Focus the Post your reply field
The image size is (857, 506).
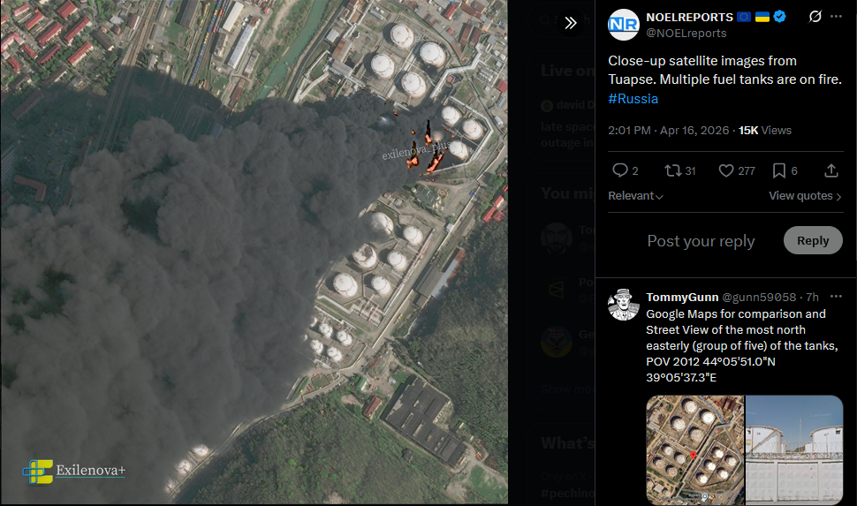click(701, 241)
